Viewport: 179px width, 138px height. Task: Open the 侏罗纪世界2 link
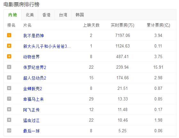click(x=35, y=67)
